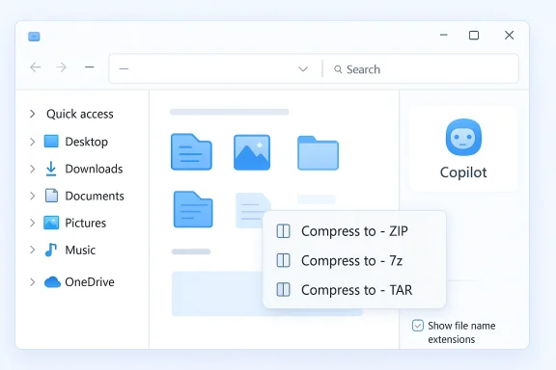The width and height of the screenshot is (556, 370).
Task: Choose Compress to - TAR
Action: coord(354,290)
